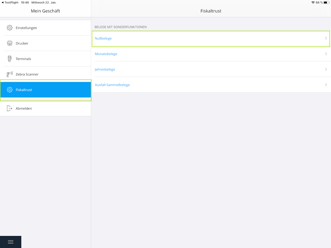This screenshot has width=331, height=248.
Task: Click the battery status icon
Action: 327,3
